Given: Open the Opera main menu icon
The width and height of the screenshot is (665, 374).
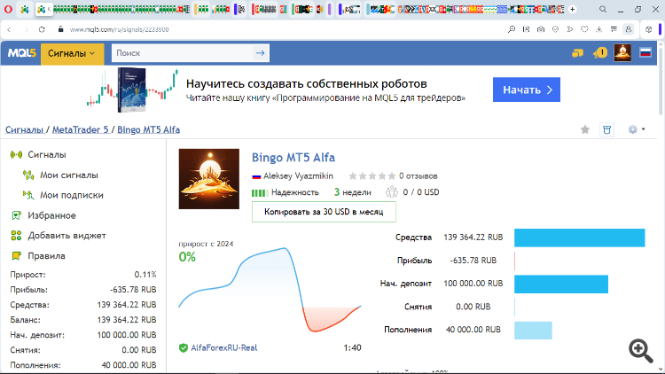Looking at the screenshot, I should click(8, 9).
